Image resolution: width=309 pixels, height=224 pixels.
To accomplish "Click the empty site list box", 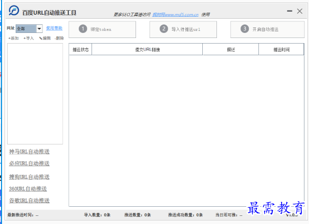I will click(35, 94).
